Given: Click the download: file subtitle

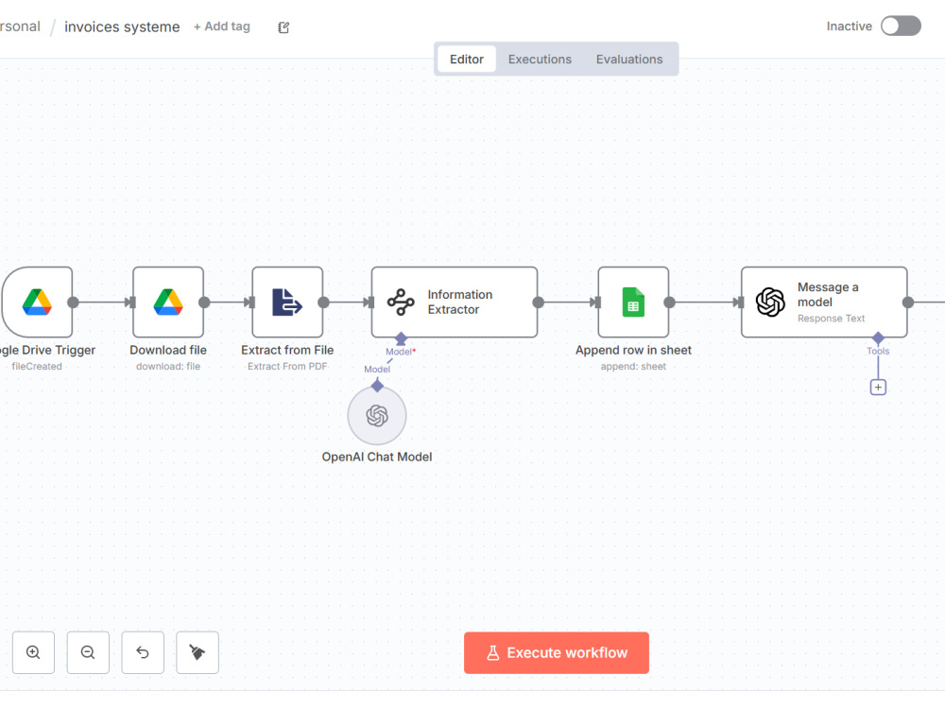Looking at the screenshot, I should tap(168, 367).
